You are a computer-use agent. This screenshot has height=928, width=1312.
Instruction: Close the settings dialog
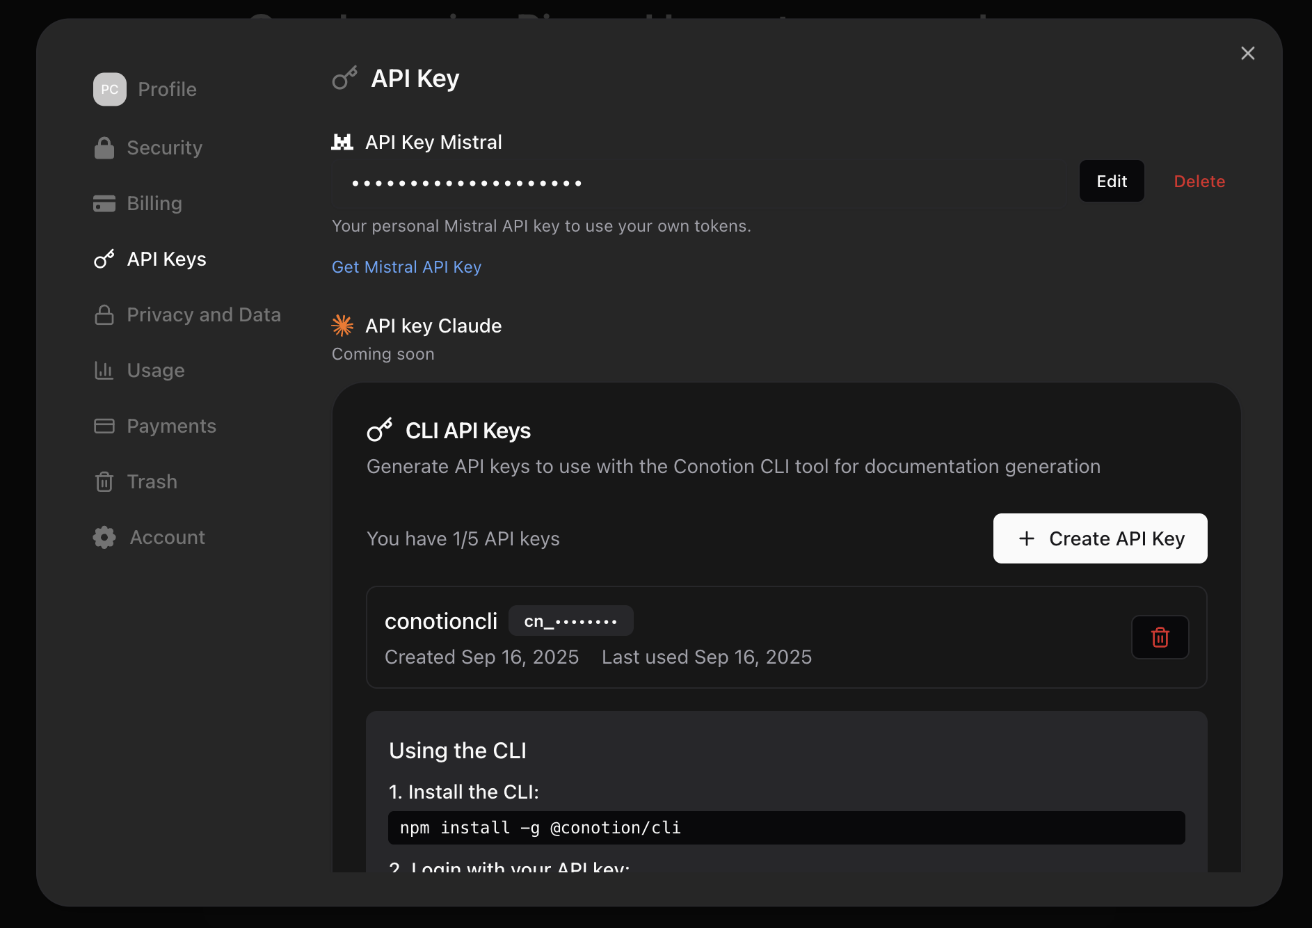[x=1247, y=54]
